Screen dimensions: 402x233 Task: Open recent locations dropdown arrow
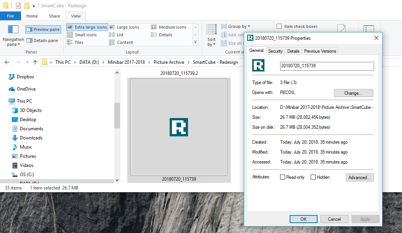[27, 62]
